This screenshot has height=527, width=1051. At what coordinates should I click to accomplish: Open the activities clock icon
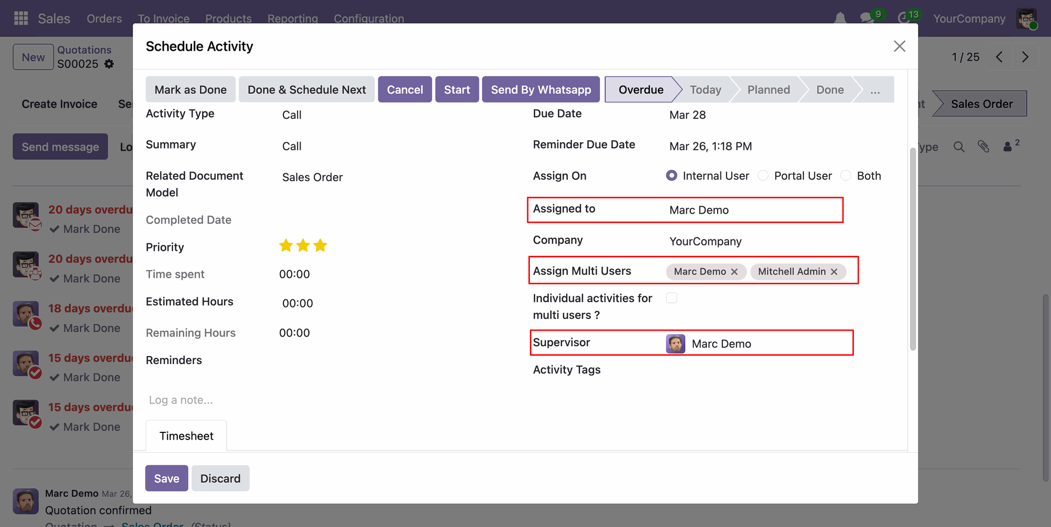coord(903,18)
